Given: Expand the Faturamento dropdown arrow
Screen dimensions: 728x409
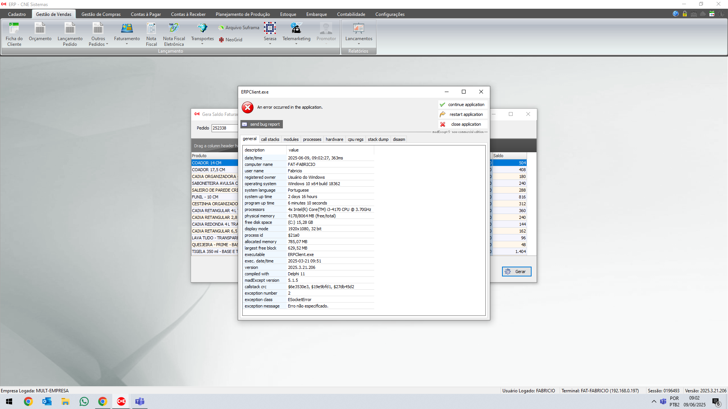Looking at the screenshot, I should [x=127, y=44].
